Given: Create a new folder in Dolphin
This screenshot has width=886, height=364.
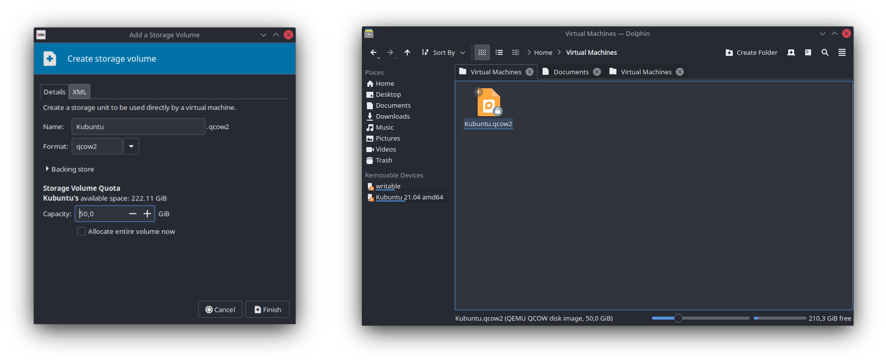Looking at the screenshot, I should pyautogui.click(x=751, y=52).
